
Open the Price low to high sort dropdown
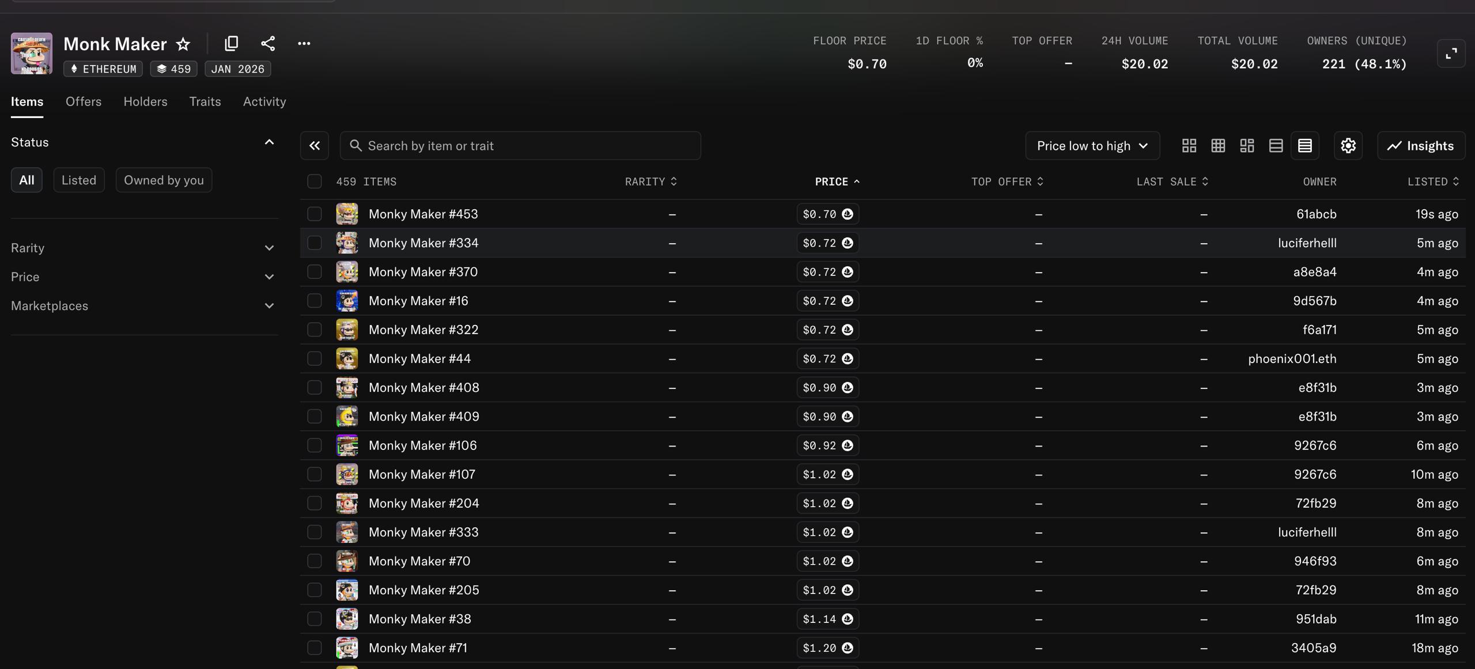[1092, 146]
